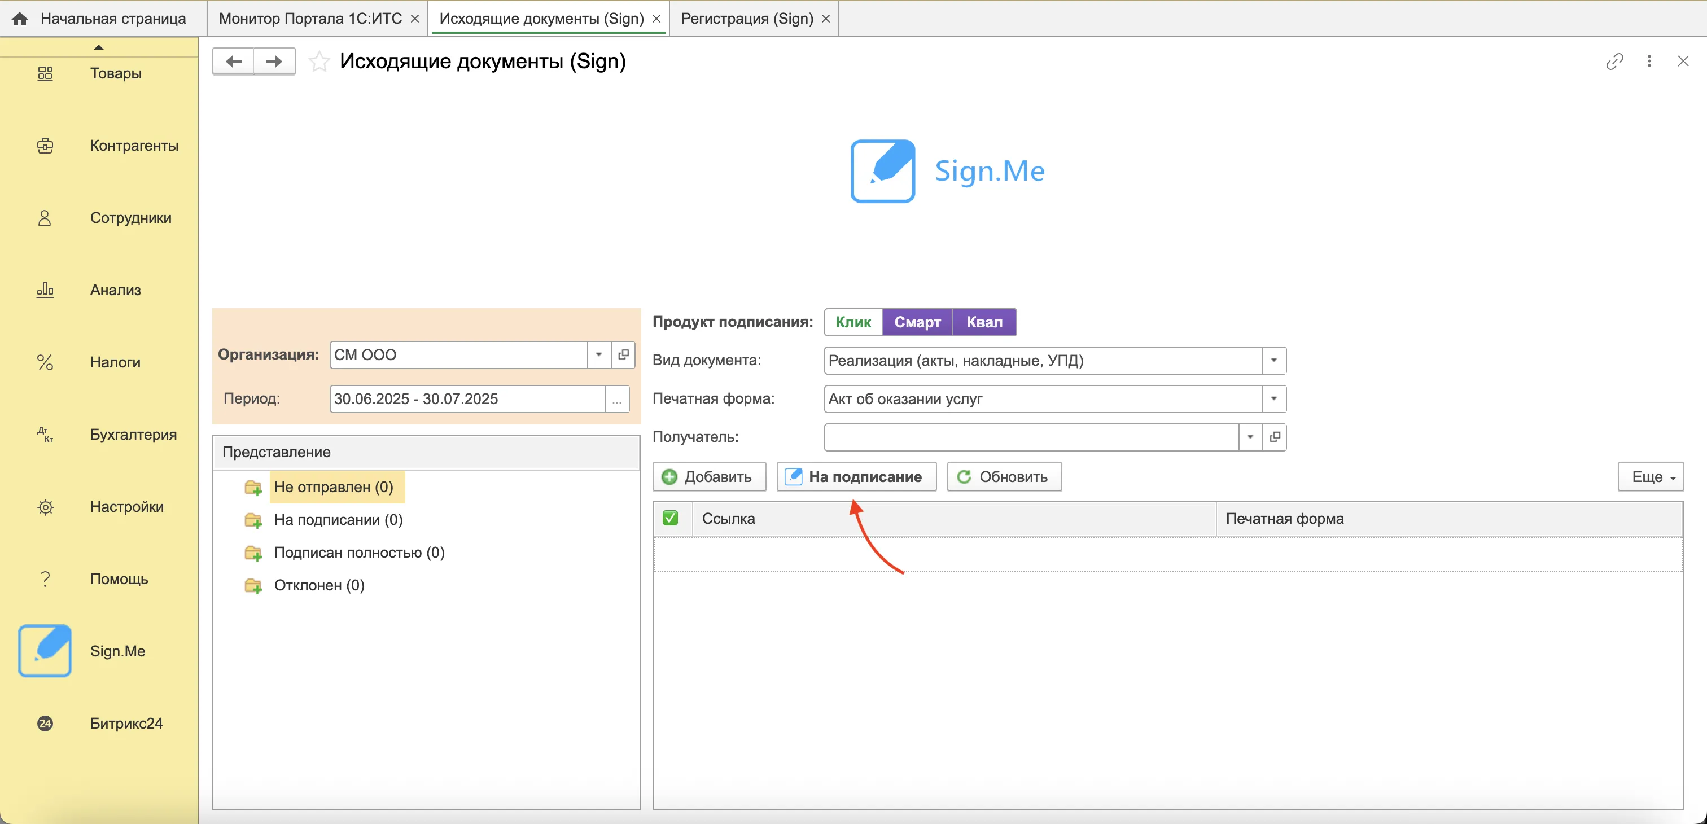Open Товары in the sidebar
Viewport: 1707px width, 824px height.
116,73
